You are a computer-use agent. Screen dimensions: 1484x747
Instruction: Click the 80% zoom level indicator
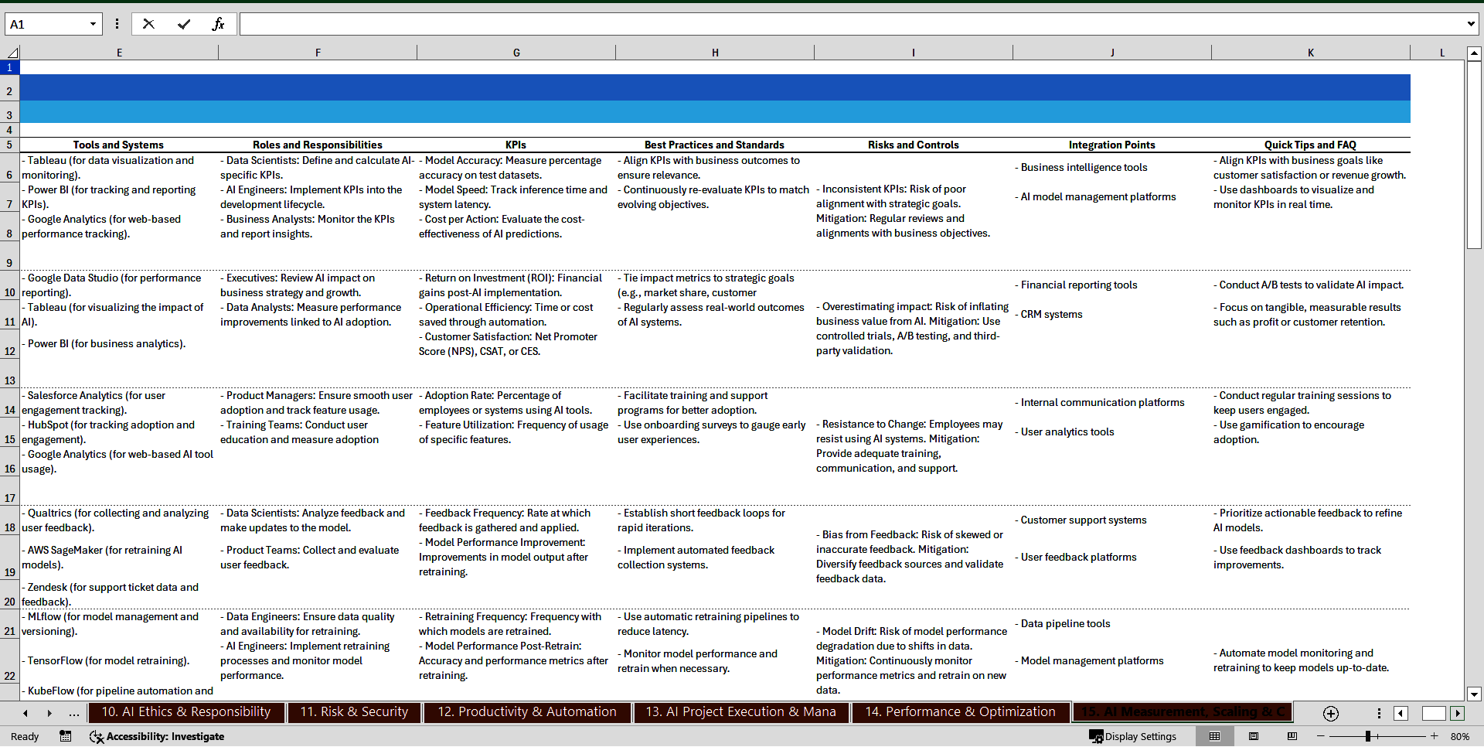click(1462, 736)
